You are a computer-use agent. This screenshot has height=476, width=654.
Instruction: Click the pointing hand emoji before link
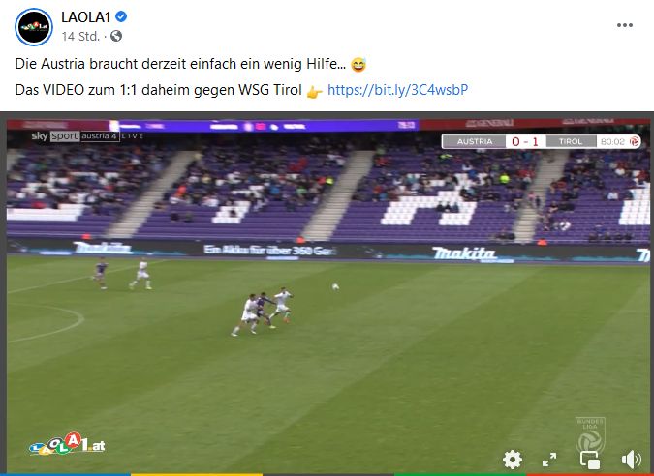pyautogui.click(x=314, y=91)
